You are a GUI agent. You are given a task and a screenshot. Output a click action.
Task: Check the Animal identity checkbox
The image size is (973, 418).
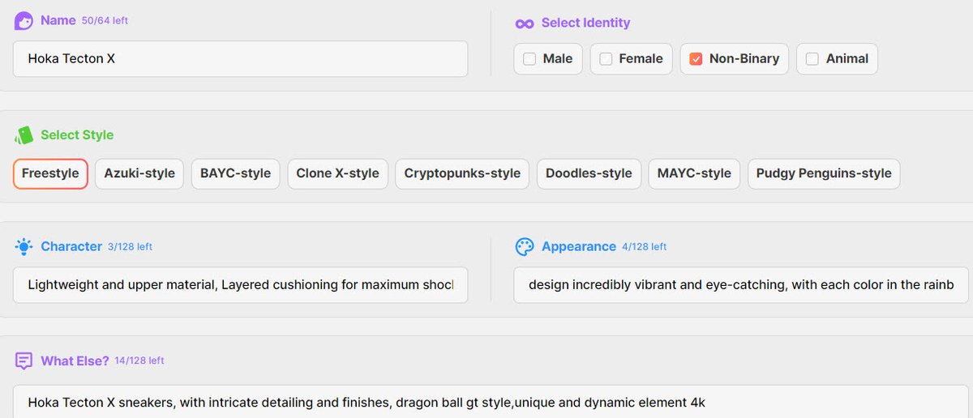click(812, 58)
